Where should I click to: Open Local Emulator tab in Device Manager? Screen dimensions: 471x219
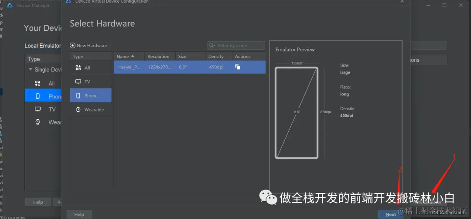[x=43, y=46]
